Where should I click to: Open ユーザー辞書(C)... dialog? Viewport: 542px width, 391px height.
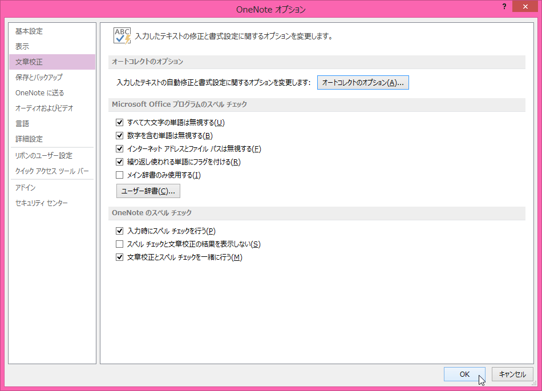[x=148, y=191]
